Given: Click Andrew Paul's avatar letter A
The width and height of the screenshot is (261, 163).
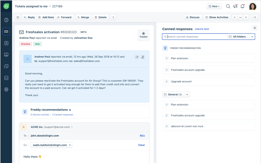Looking at the screenshot, I should (28, 59).
